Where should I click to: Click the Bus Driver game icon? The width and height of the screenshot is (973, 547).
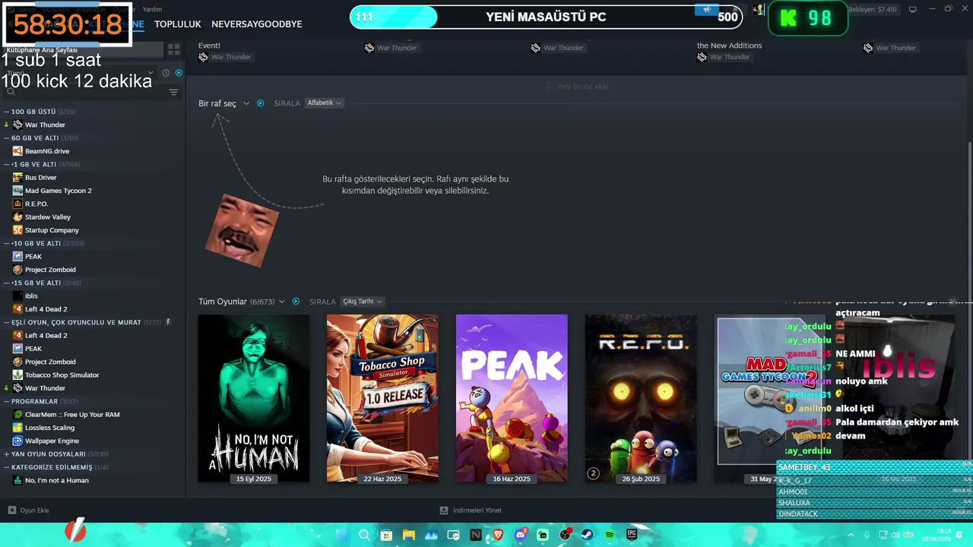point(17,178)
